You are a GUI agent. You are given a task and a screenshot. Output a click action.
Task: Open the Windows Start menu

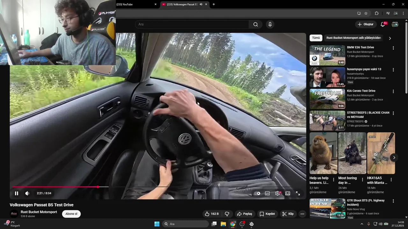pos(157,224)
